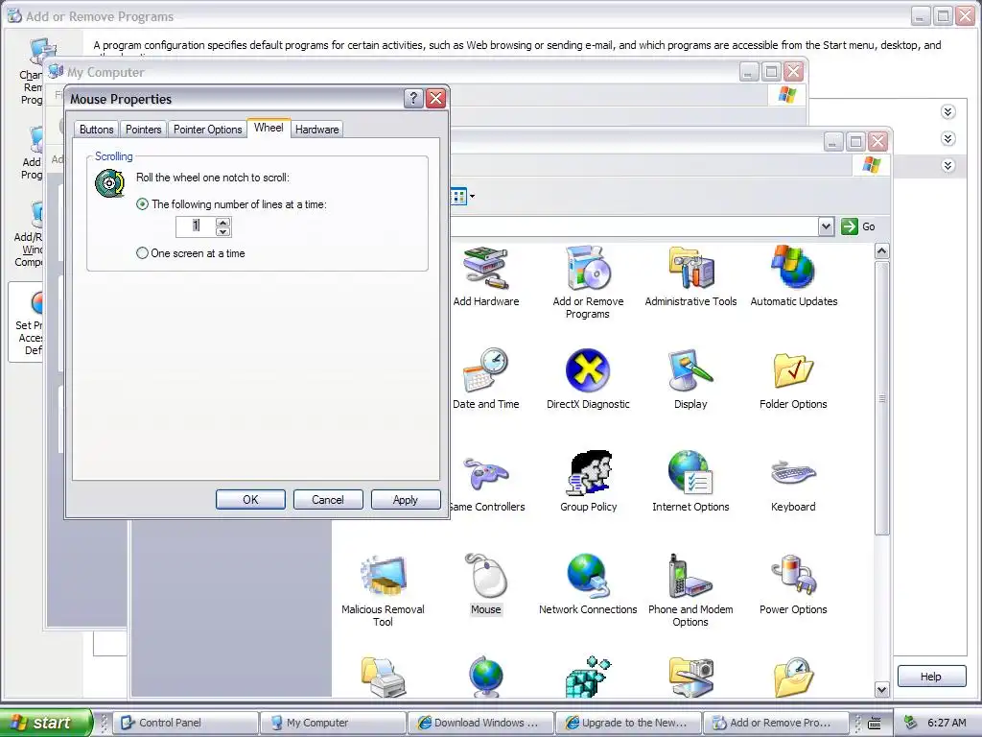Open the globe-on-stand regional icon
The width and height of the screenshot is (982, 737).
click(x=486, y=677)
